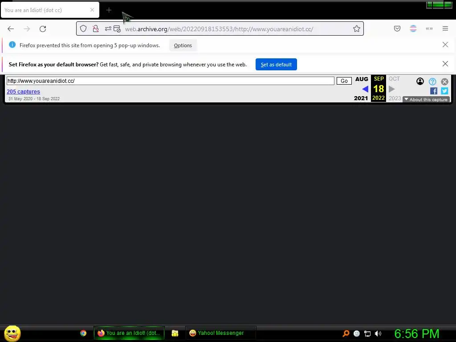The height and width of the screenshot is (342, 456).
Task: Click the smiley tray icon
Action: pos(357,334)
